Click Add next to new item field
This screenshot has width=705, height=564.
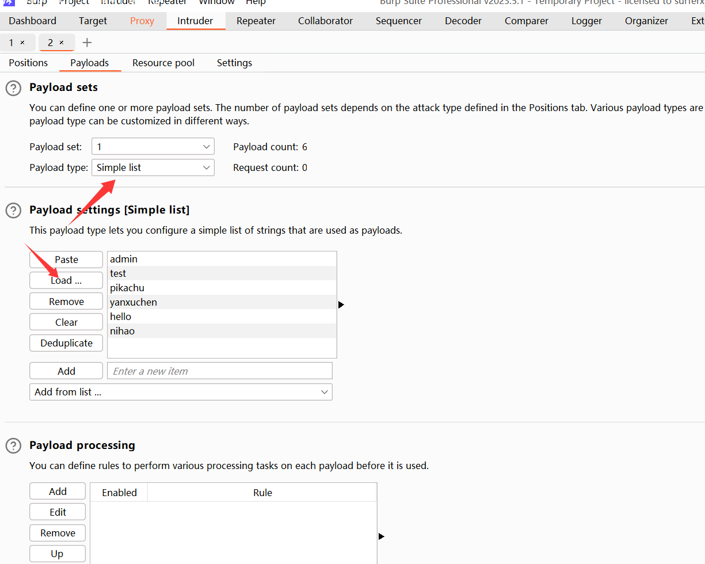tap(66, 371)
